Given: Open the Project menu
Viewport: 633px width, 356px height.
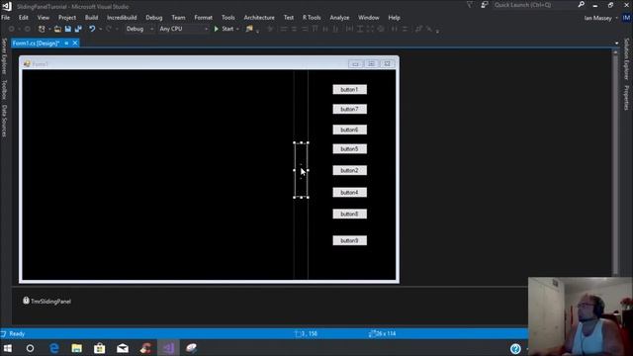Looking at the screenshot, I should [x=67, y=18].
